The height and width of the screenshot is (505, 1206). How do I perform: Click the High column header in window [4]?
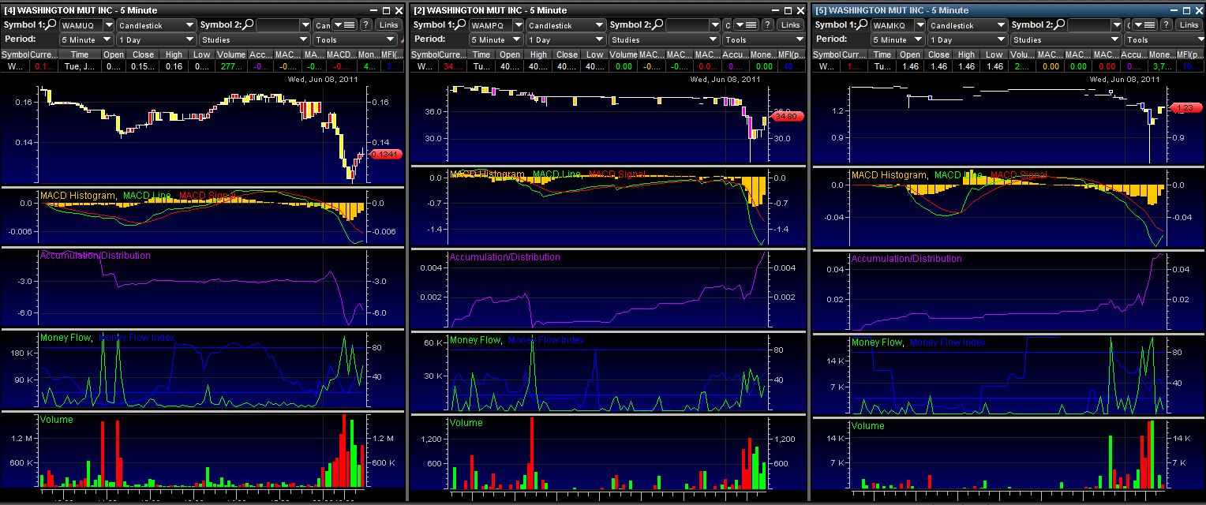click(174, 54)
